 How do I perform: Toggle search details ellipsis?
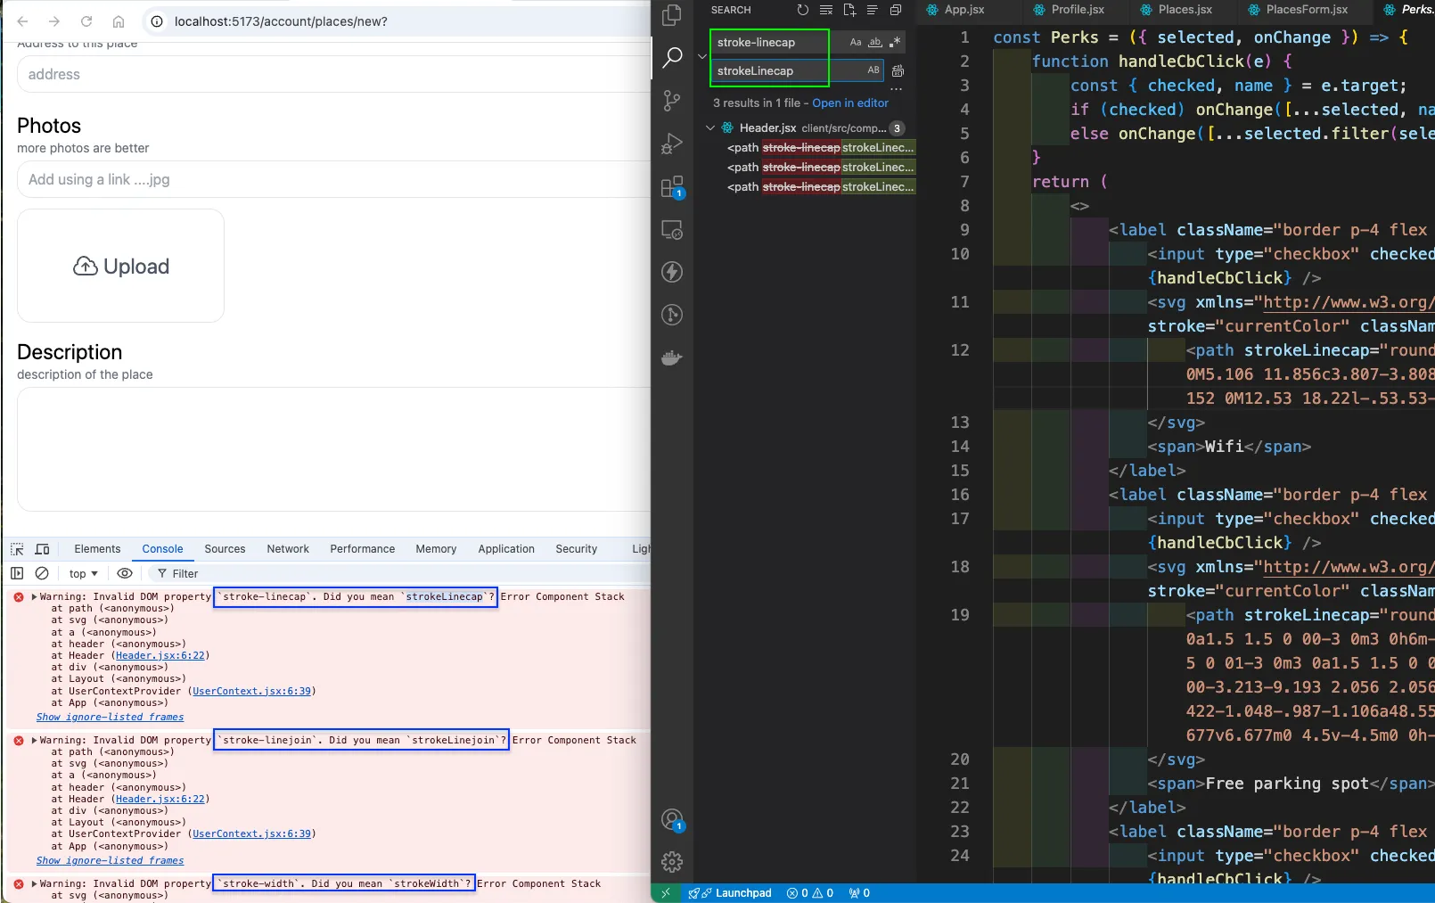coord(896,89)
